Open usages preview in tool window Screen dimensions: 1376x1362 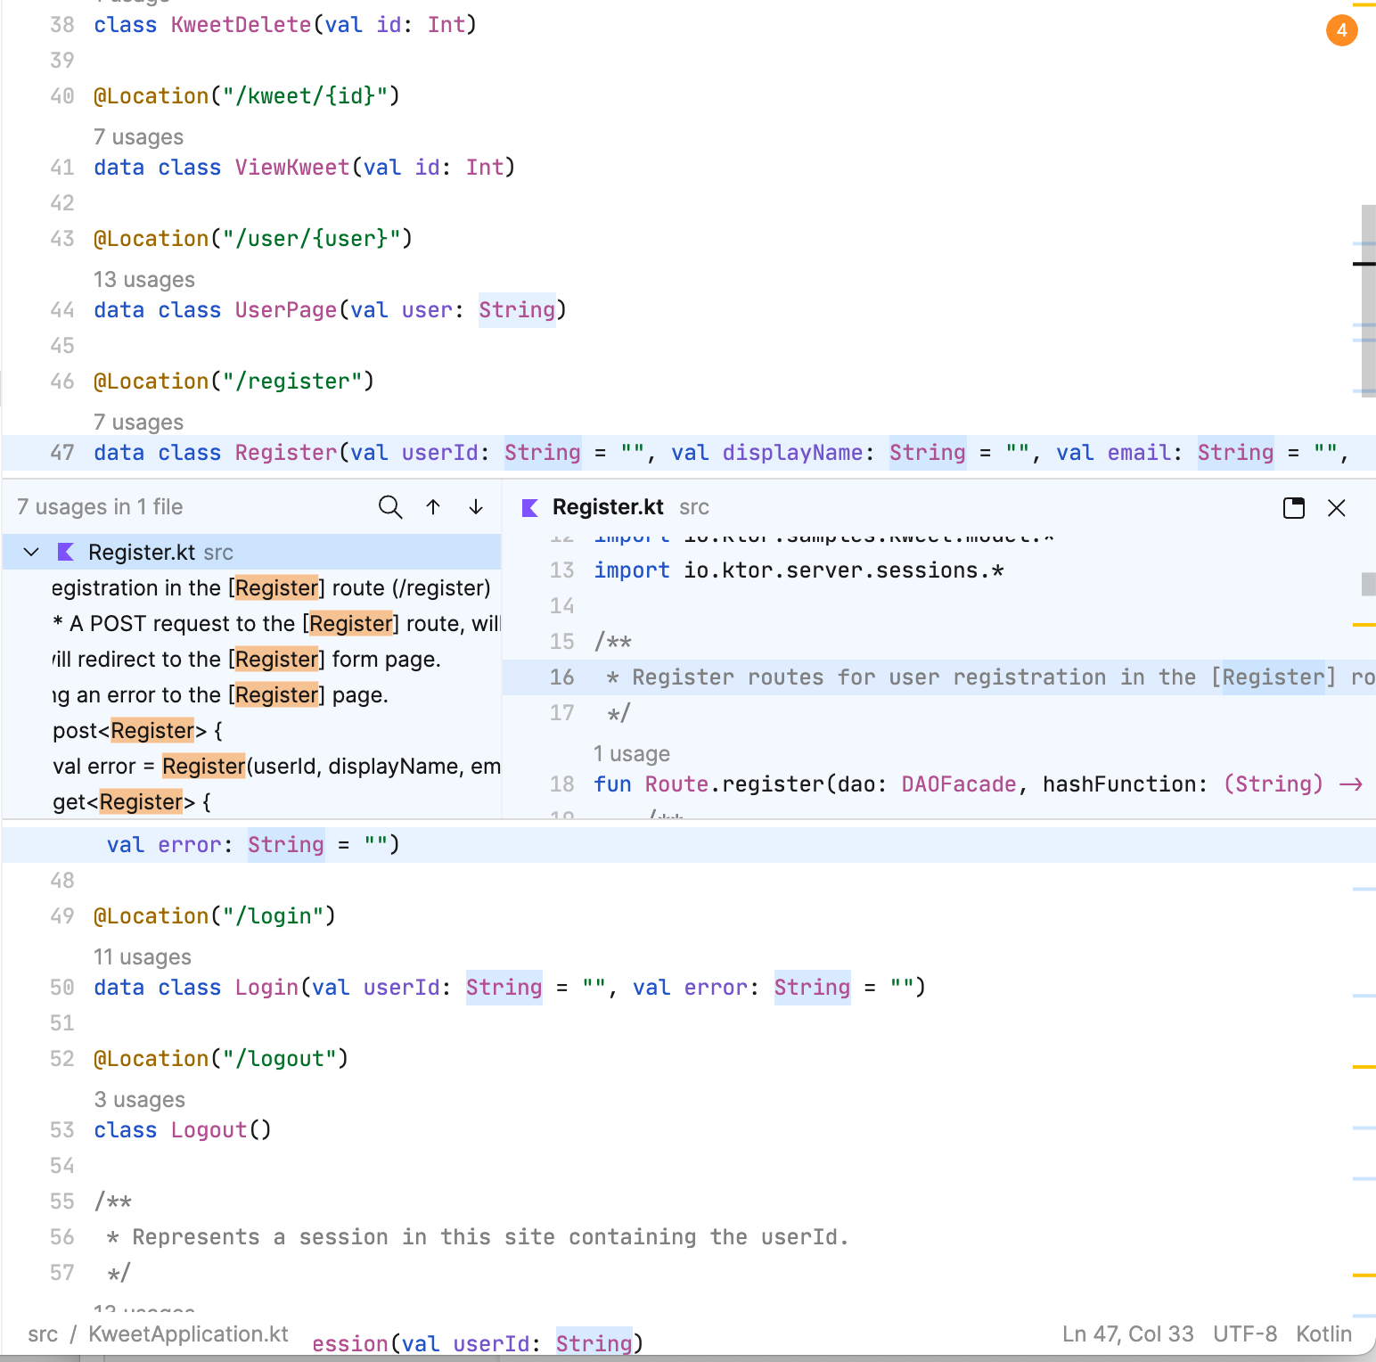1293,508
